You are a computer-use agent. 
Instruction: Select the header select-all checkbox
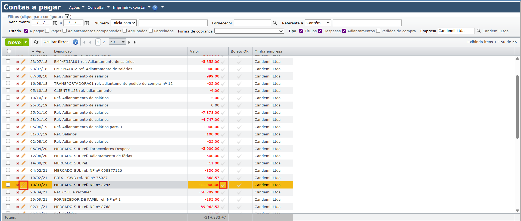coord(9,51)
